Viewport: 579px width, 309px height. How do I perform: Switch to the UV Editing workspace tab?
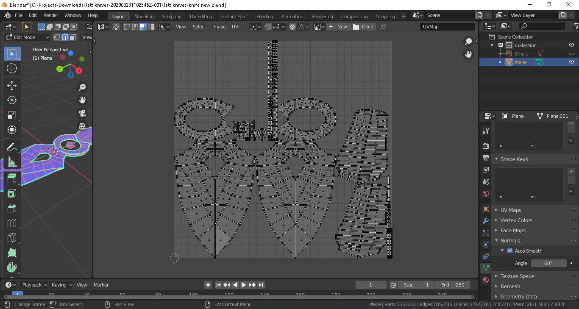point(200,16)
